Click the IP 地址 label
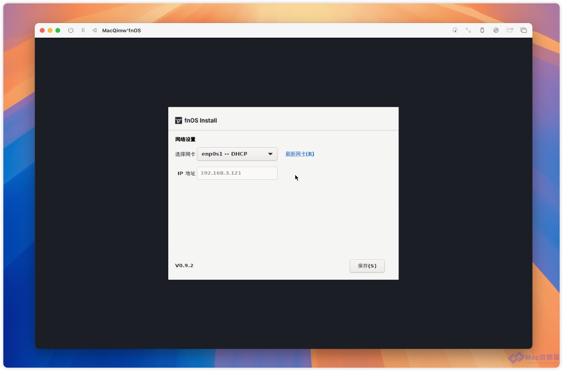Viewport: 563px width, 371px height. pyautogui.click(x=186, y=173)
